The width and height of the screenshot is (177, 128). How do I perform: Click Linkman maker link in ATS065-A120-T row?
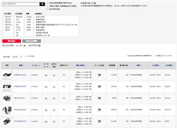[x=34, y=75]
